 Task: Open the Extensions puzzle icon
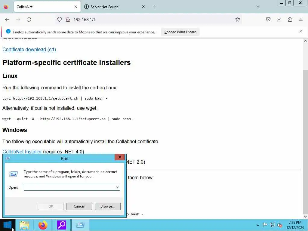tap(290, 19)
